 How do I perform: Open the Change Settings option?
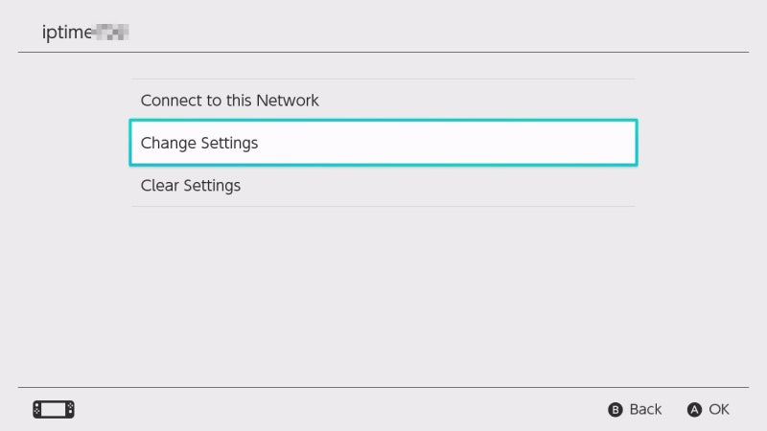tap(383, 143)
